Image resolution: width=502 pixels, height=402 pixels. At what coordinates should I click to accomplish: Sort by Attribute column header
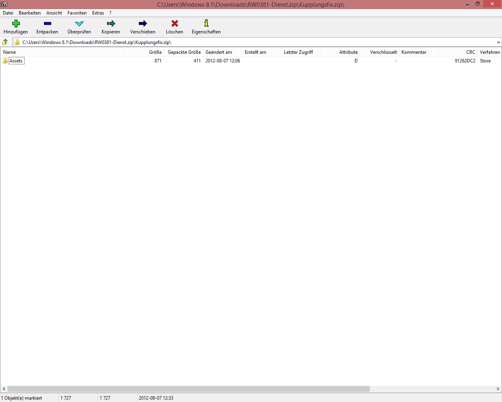click(x=340, y=52)
